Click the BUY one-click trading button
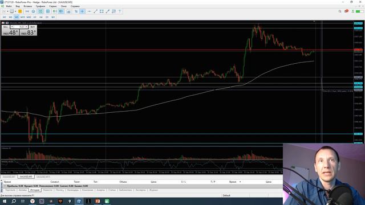 (33, 27)
